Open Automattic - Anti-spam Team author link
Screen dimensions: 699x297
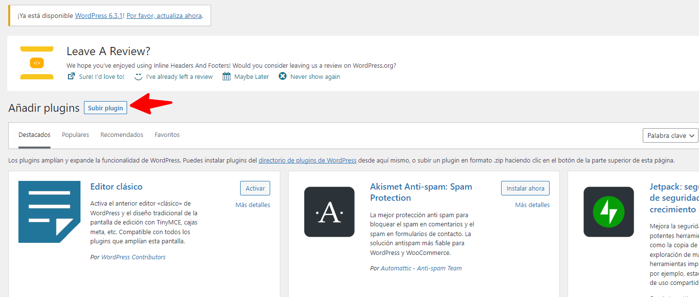(x=421, y=268)
